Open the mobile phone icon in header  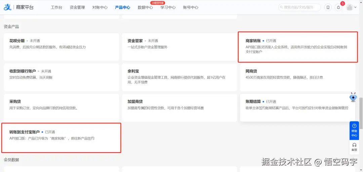(328, 7)
